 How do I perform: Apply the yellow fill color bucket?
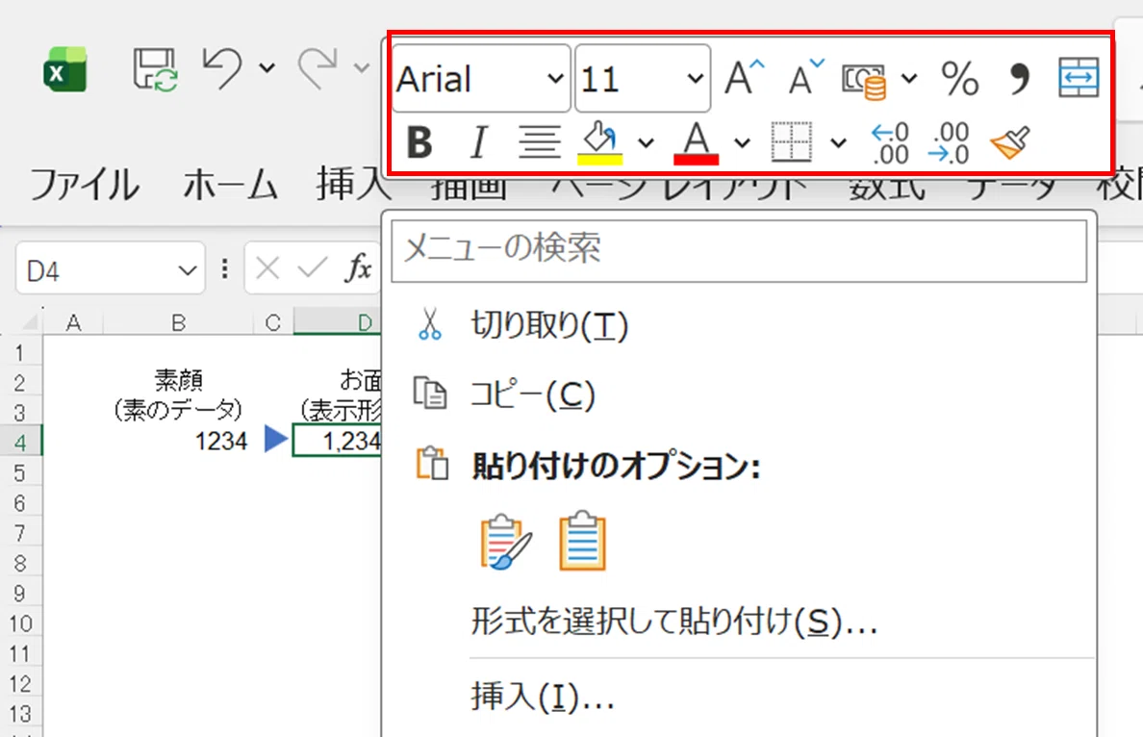tap(600, 142)
